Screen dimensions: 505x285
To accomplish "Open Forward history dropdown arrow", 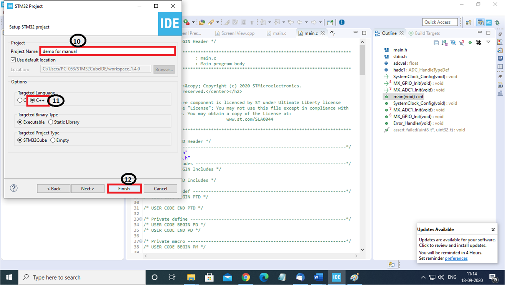I will point(320,22).
